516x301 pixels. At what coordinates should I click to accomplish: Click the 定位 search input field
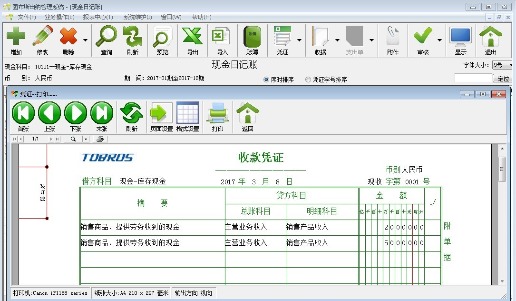(x=473, y=79)
